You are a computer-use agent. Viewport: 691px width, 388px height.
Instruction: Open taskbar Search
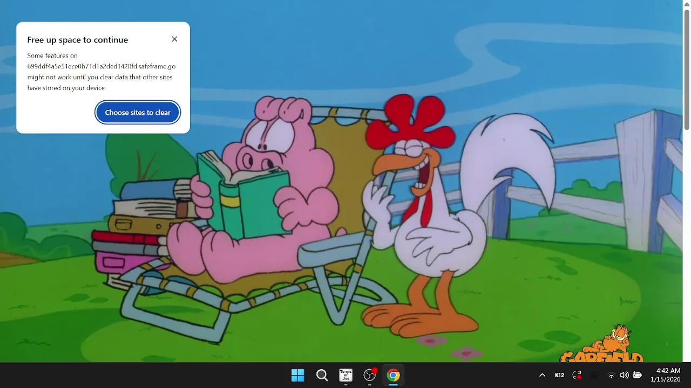pos(322,375)
